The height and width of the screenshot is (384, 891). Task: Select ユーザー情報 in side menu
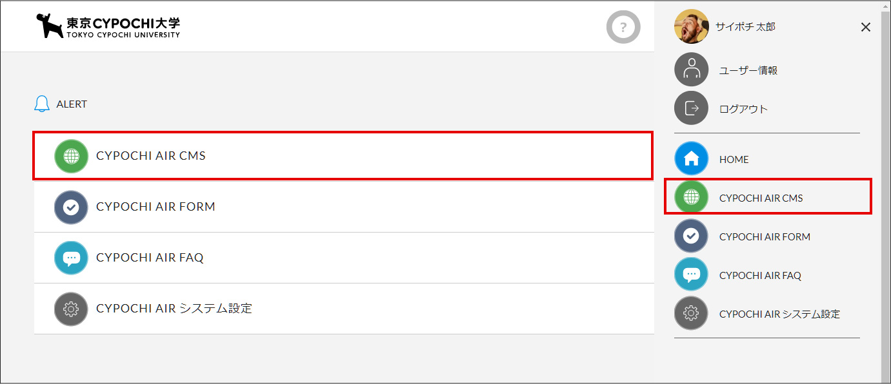[x=748, y=70]
